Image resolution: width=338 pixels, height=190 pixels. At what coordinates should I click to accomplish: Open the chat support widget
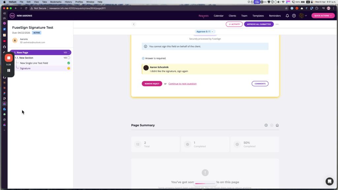coord(329,181)
